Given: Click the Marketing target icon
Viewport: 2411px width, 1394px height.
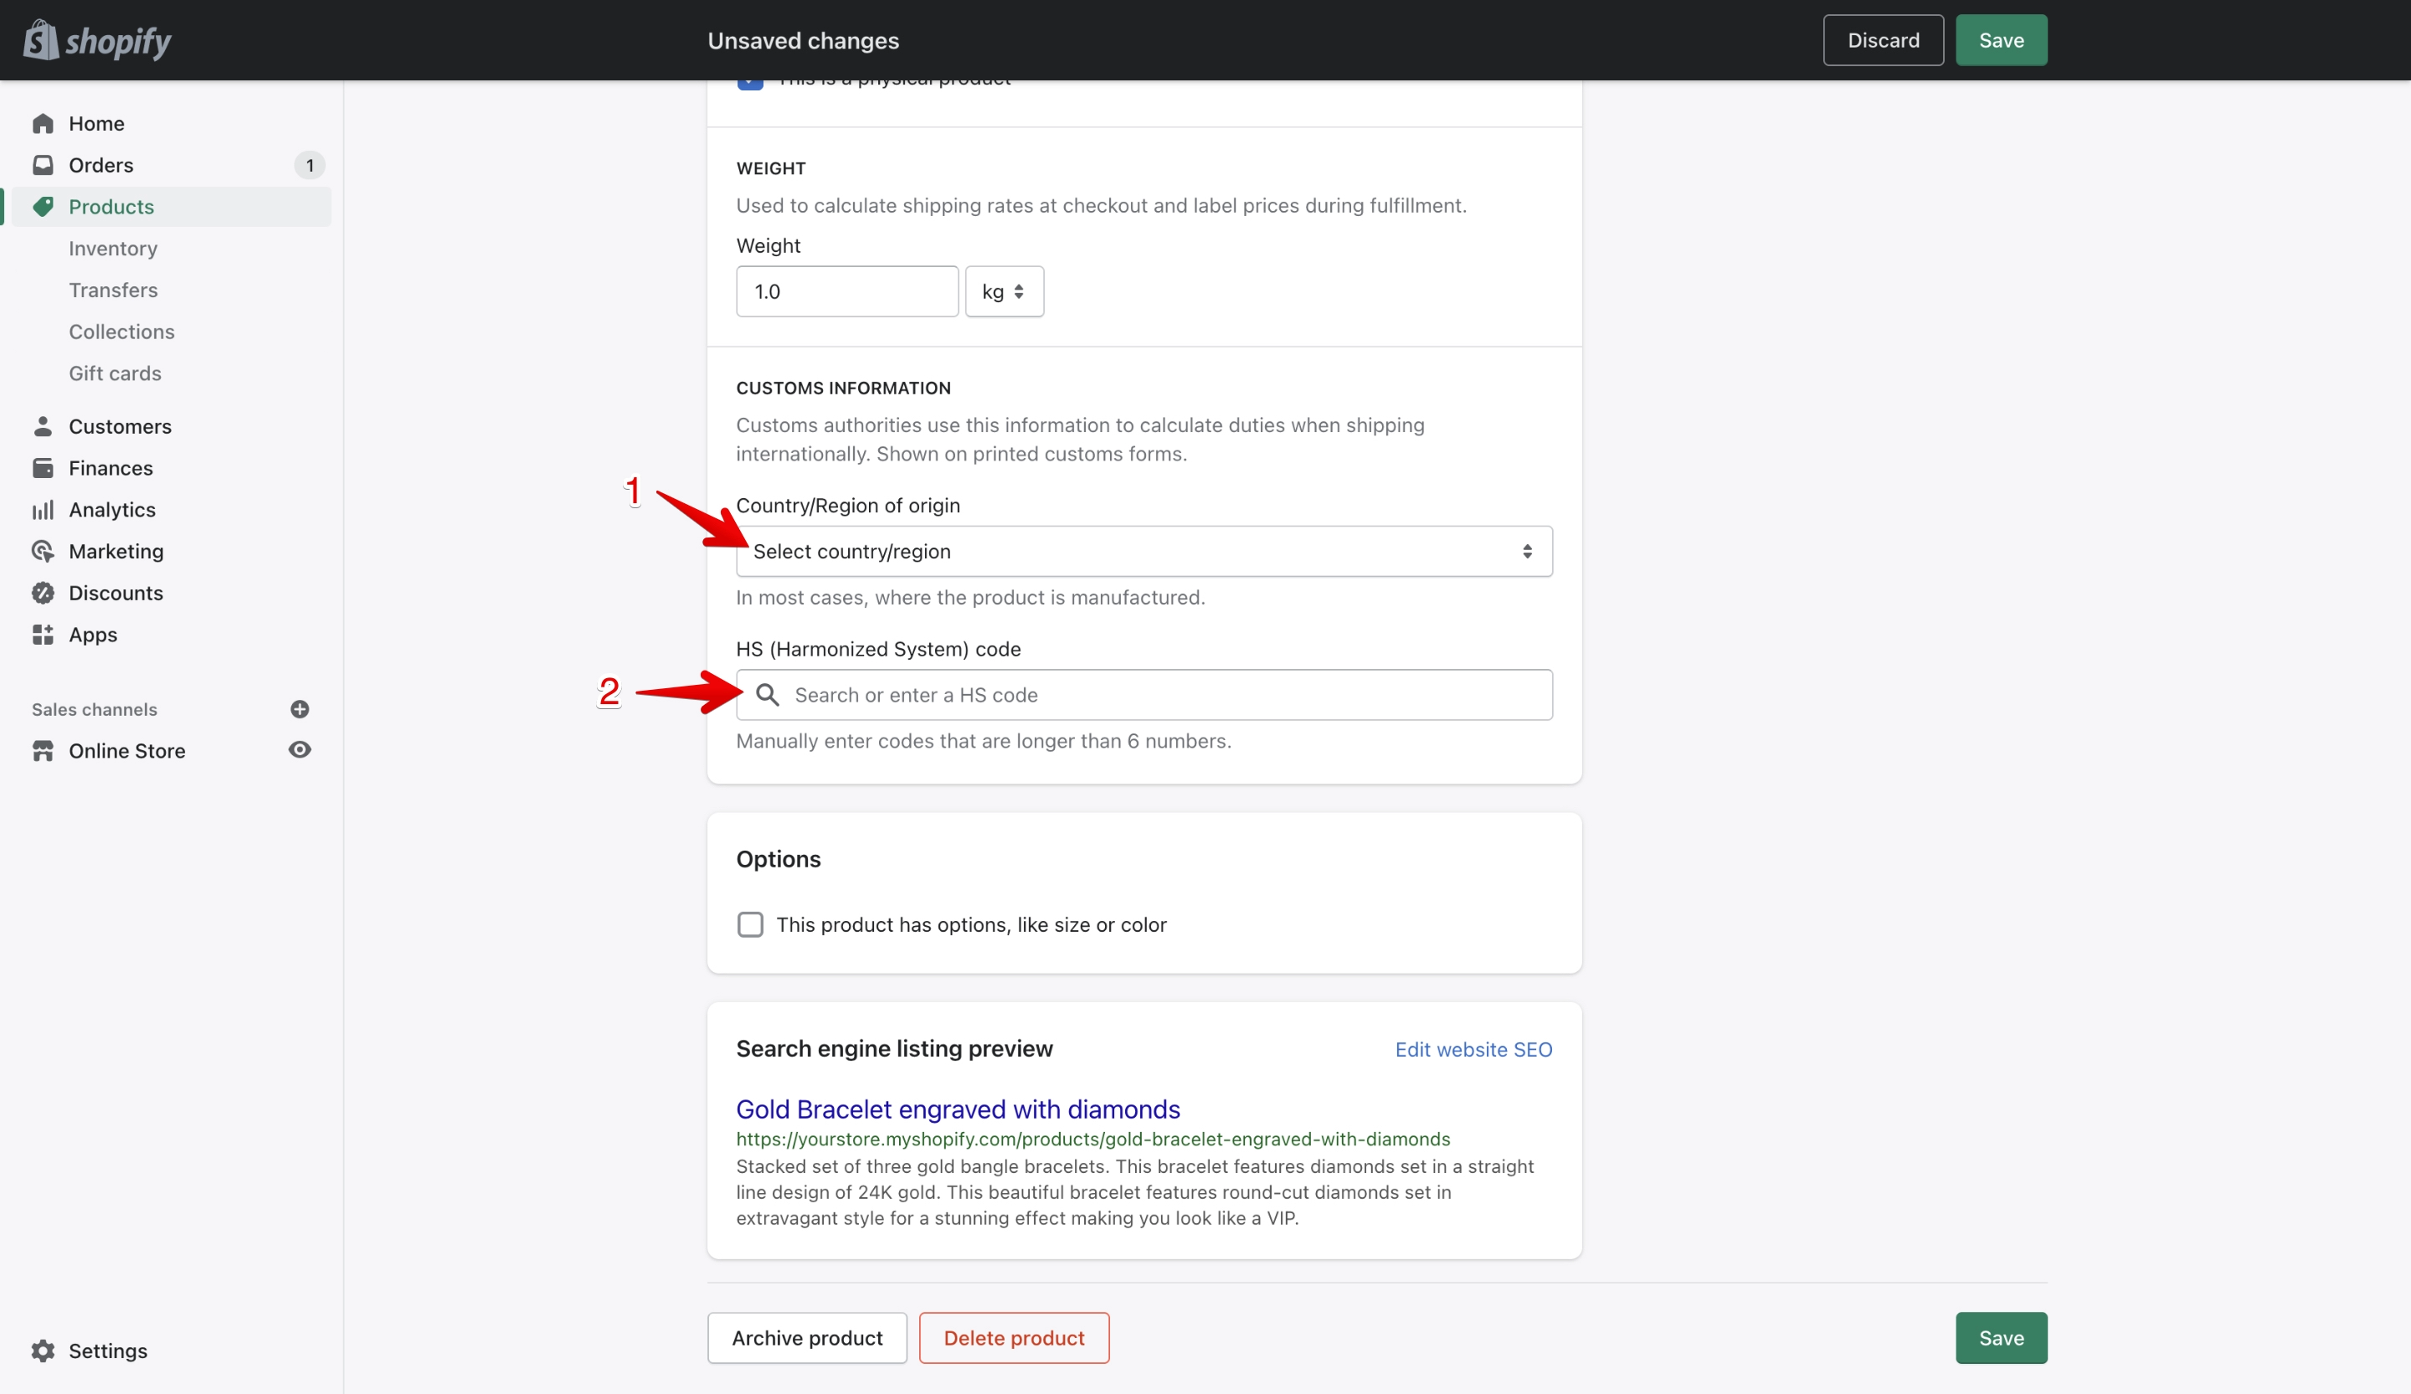Looking at the screenshot, I should pos(43,551).
